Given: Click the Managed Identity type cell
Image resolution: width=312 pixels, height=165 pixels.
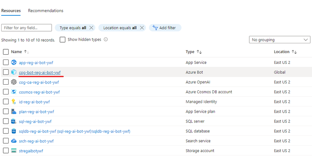Looking at the screenshot, I should click(201, 102).
